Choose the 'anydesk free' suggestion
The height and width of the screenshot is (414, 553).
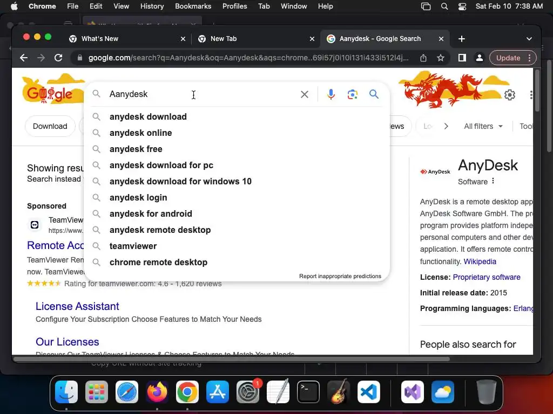coord(237,149)
